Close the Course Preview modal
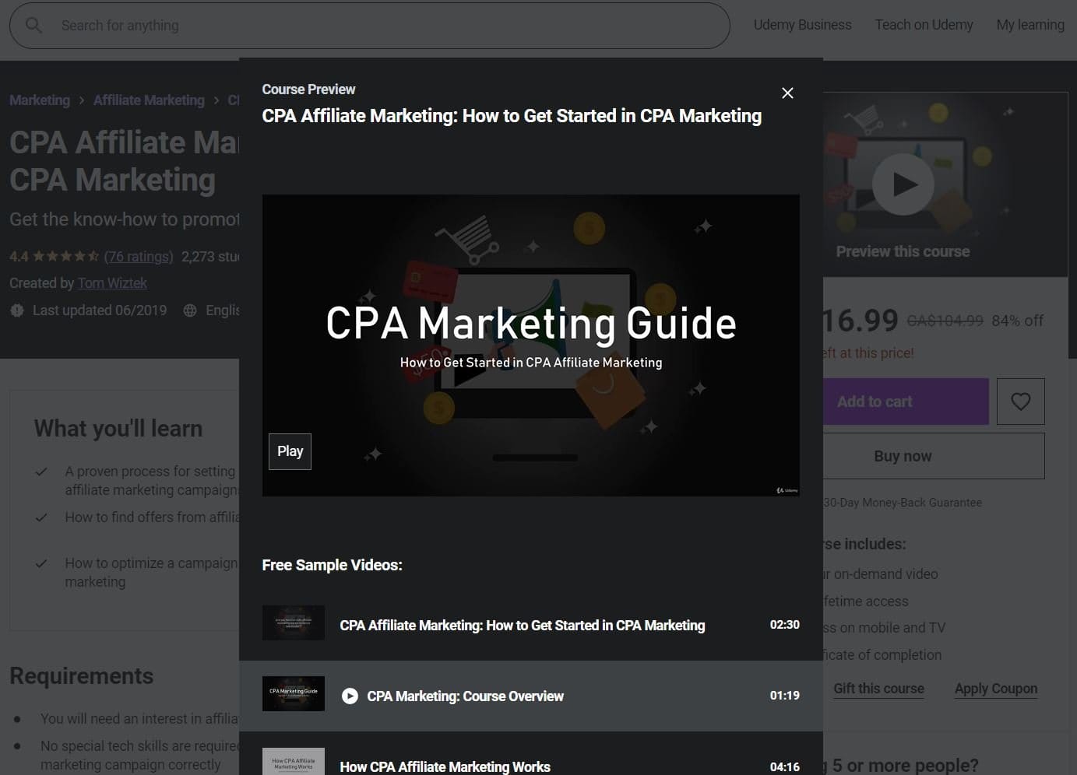The height and width of the screenshot is (775, 1077). click(787, 93)
